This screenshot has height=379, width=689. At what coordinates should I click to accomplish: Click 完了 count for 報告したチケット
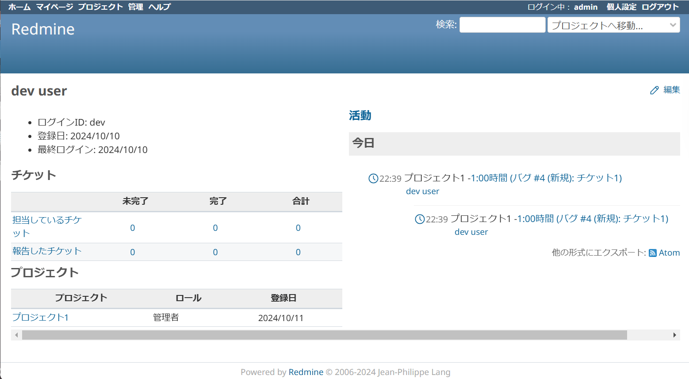pyautogui.click(x=215, y=252)
